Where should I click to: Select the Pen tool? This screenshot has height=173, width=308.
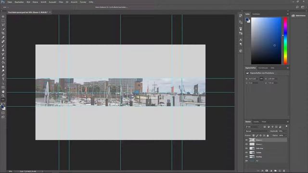(x=3, y=75)
